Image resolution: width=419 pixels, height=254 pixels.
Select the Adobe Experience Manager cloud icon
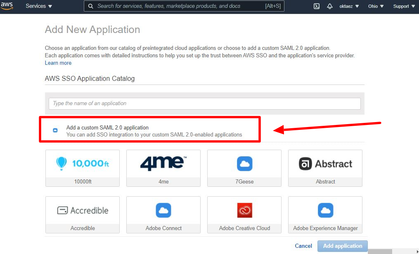tap(325, 210)
